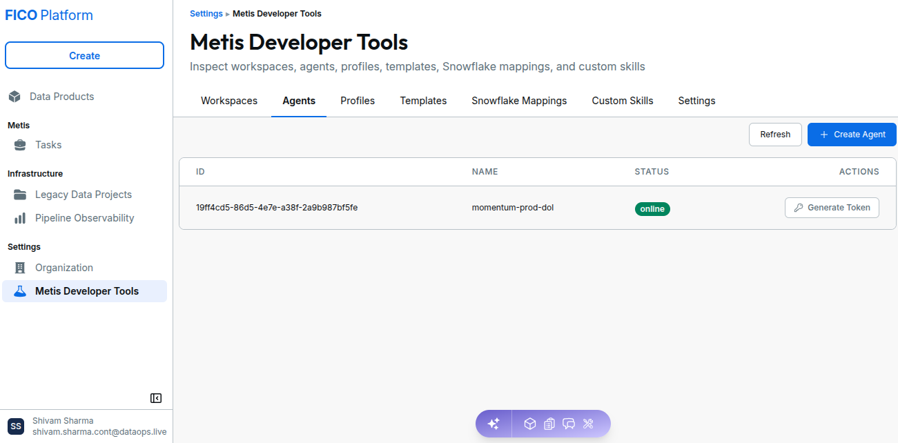This screenshot has height=443, width=898.
Task: Click the Tasks briefcase icon
Action: tap(21, 145)
